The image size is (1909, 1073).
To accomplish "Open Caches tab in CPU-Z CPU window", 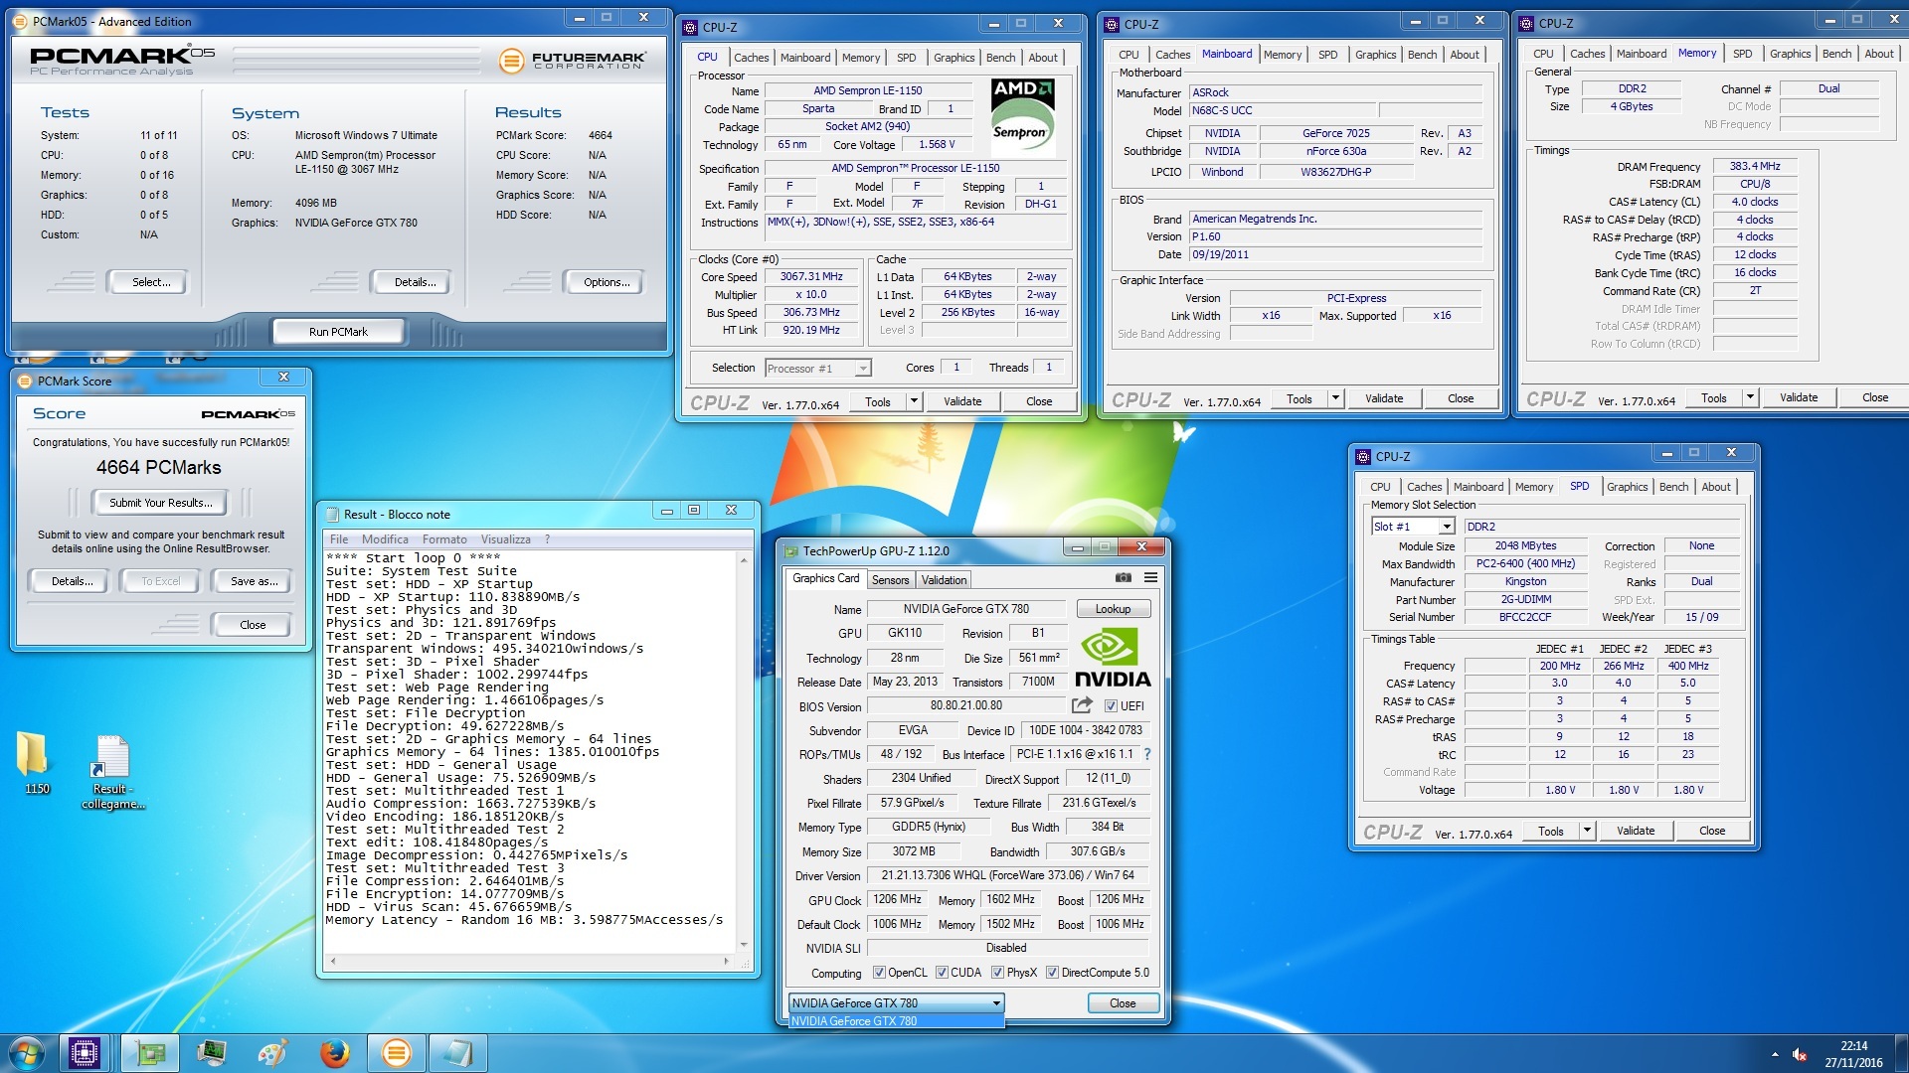I will pos(751,58).
